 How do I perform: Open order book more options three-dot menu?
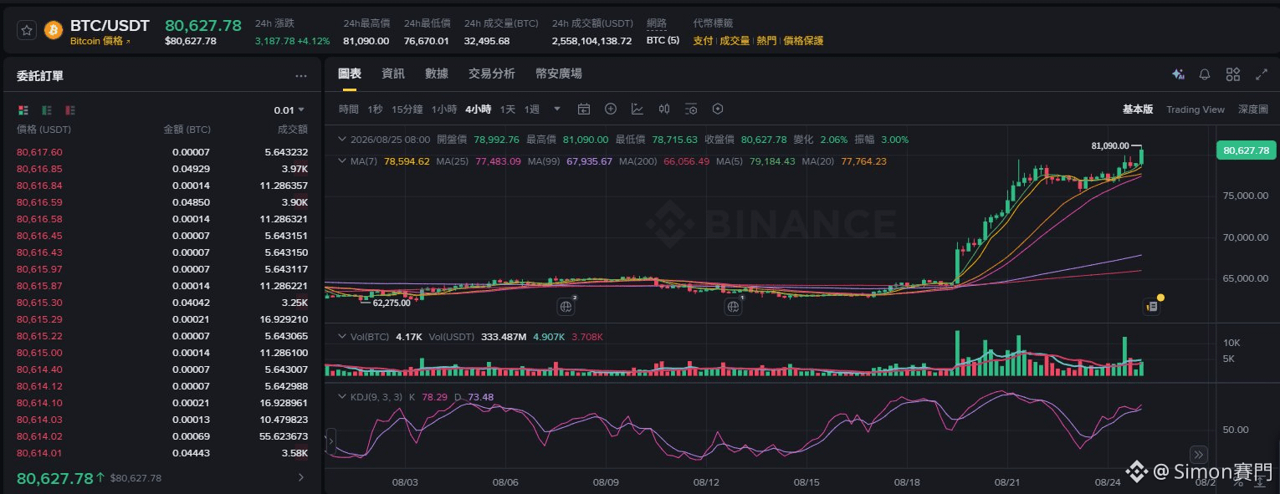pyautogui.click(x=301, y=76)
